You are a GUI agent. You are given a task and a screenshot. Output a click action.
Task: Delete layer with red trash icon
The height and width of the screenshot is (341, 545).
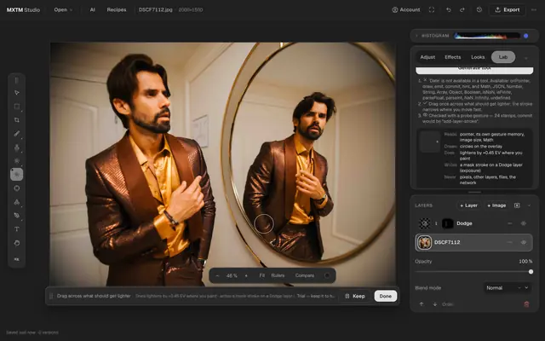click(x=526, y=304)
